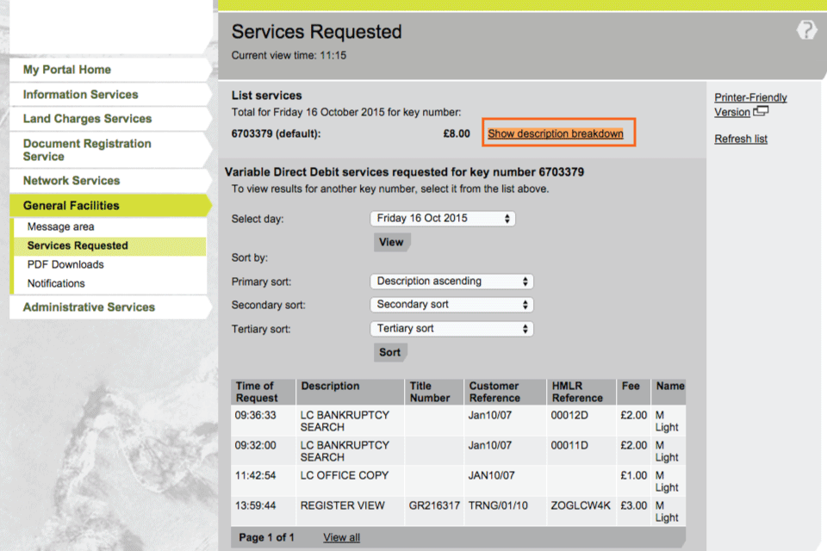This screenshot has height=551, width=827.
Task: Open Message area submenu item
Action: point(60,227)
